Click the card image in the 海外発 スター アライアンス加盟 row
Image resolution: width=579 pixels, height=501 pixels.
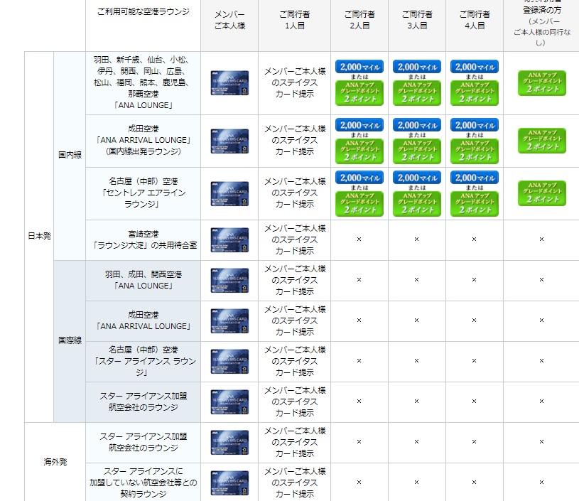[x=229, y=443]
